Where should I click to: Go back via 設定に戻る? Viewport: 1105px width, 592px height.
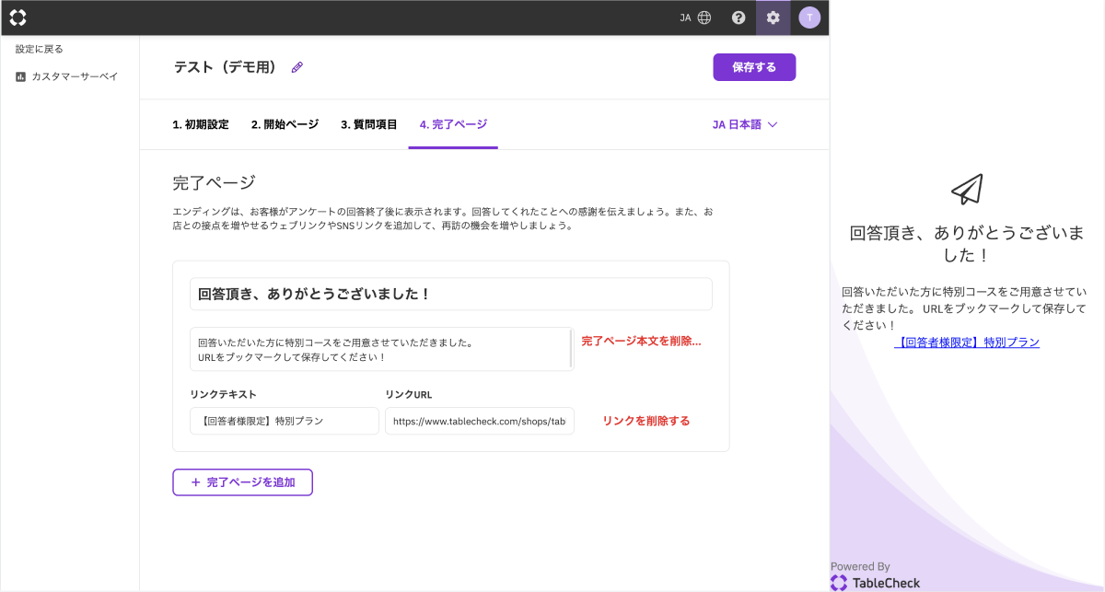tap(40, 49)
